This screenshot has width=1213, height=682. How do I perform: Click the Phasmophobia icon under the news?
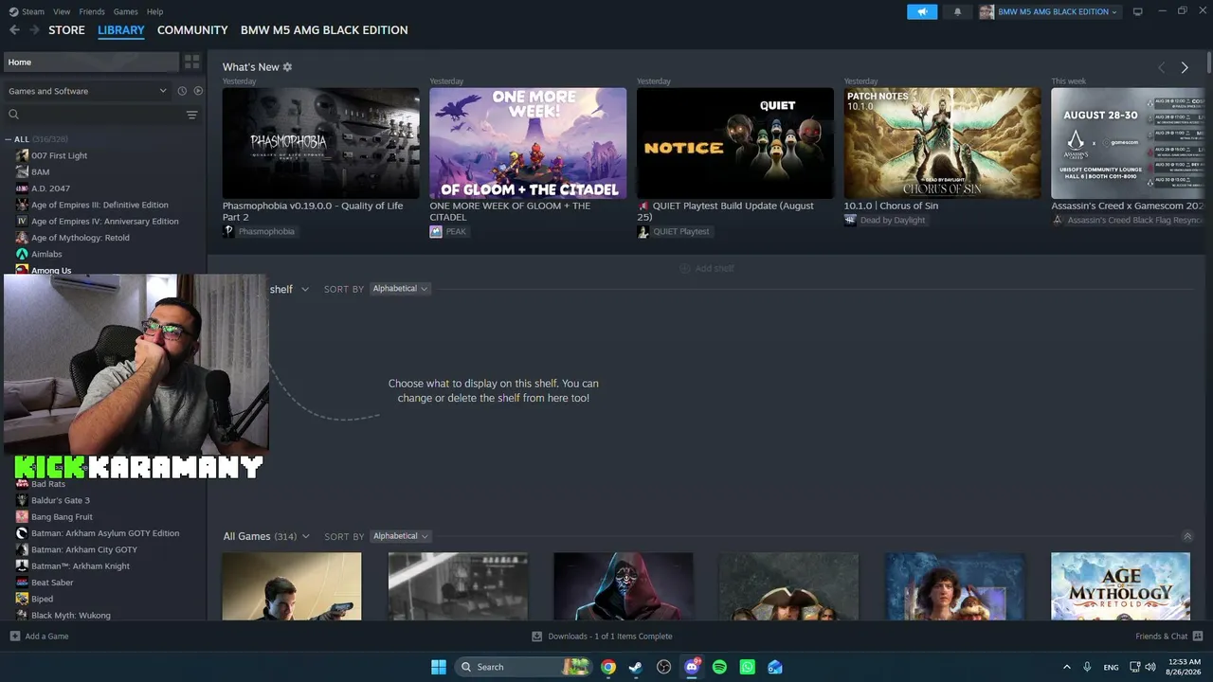228,231
